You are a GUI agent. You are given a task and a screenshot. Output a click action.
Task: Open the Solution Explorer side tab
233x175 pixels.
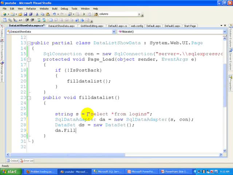pos(230,36)
